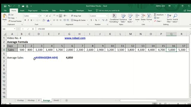Click the Insert cells icon
Viewport: 191px width, 107px height.
[137, 16]
